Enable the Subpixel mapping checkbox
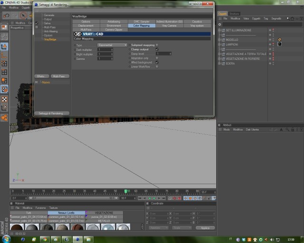Viewport: 304px width, 243px height. point(157,45)
